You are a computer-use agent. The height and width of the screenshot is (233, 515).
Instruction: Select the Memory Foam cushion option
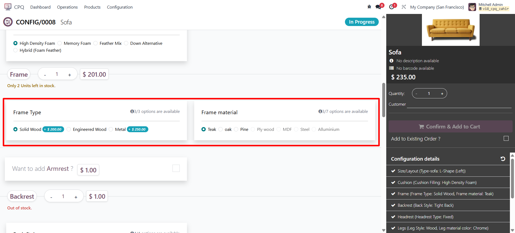click(60, 43)
